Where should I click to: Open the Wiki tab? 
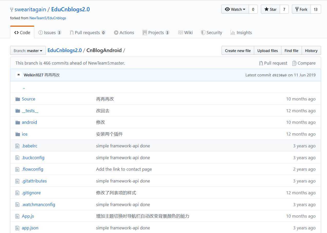pyautogui.click(x=185, y=33)
